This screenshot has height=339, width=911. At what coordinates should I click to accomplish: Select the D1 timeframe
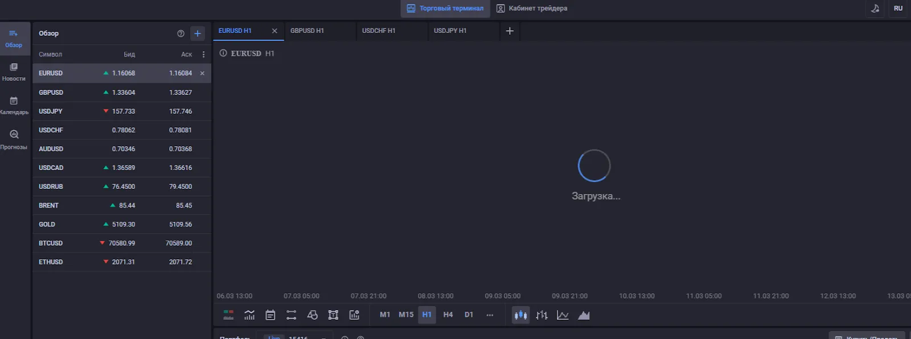click(469, 315)
